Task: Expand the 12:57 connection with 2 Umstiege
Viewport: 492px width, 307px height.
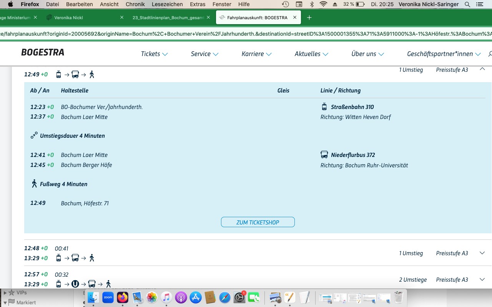Action: (x=482, y=279)
